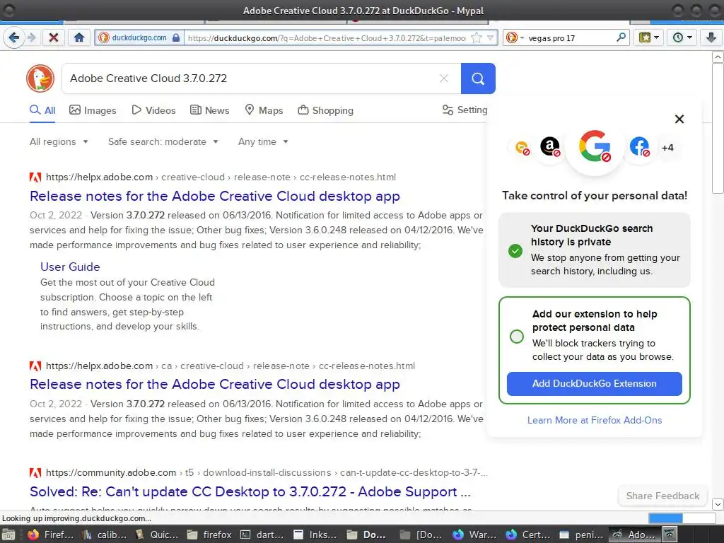Switch to the Maps tab
Viewport: 724px width, 543px height.
tap(264, 110)
